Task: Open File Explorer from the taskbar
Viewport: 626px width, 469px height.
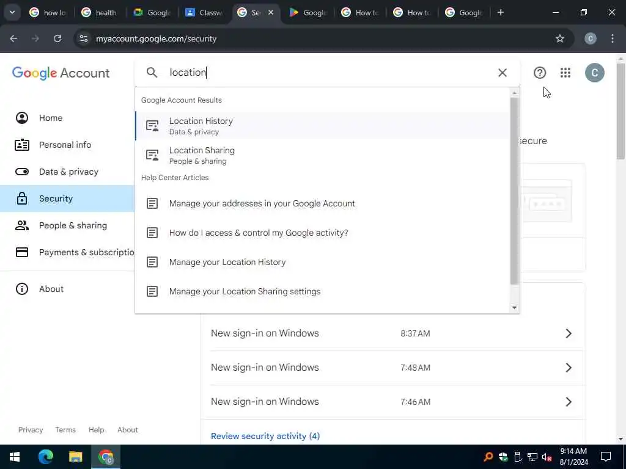Action: [x=75, y=457]
